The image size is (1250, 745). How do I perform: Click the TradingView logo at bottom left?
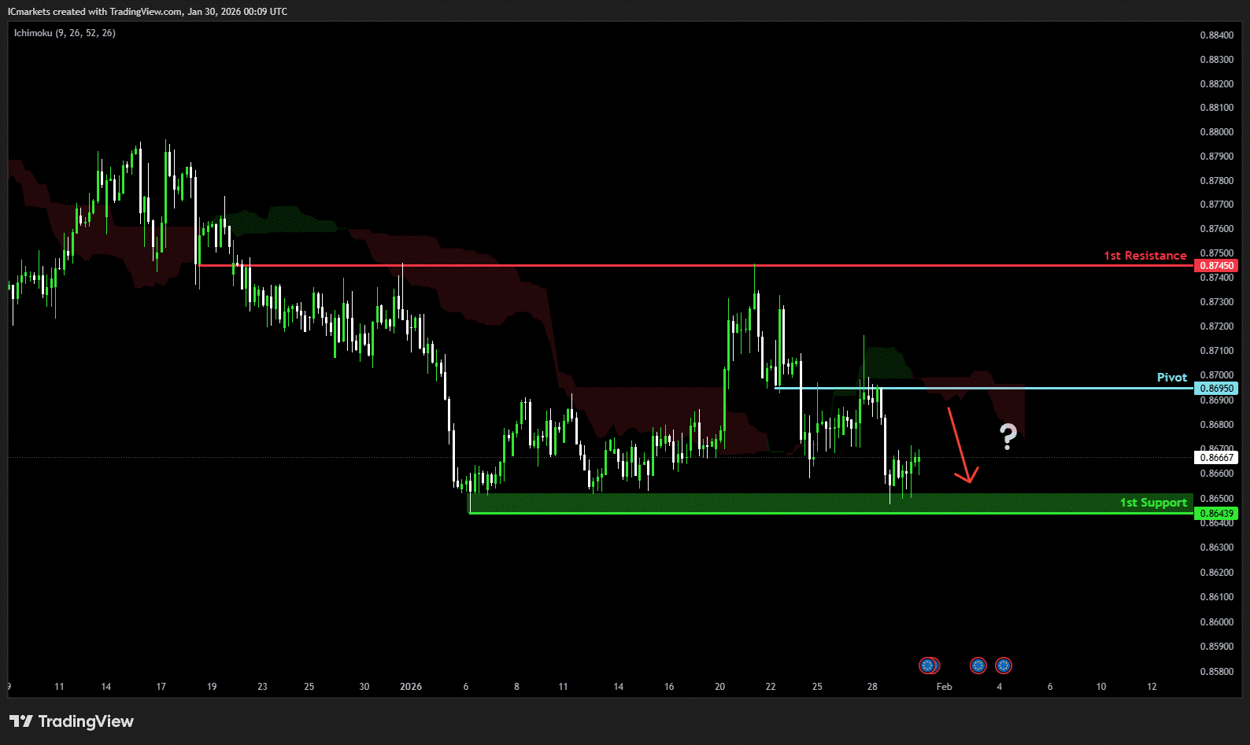(72, 721)
